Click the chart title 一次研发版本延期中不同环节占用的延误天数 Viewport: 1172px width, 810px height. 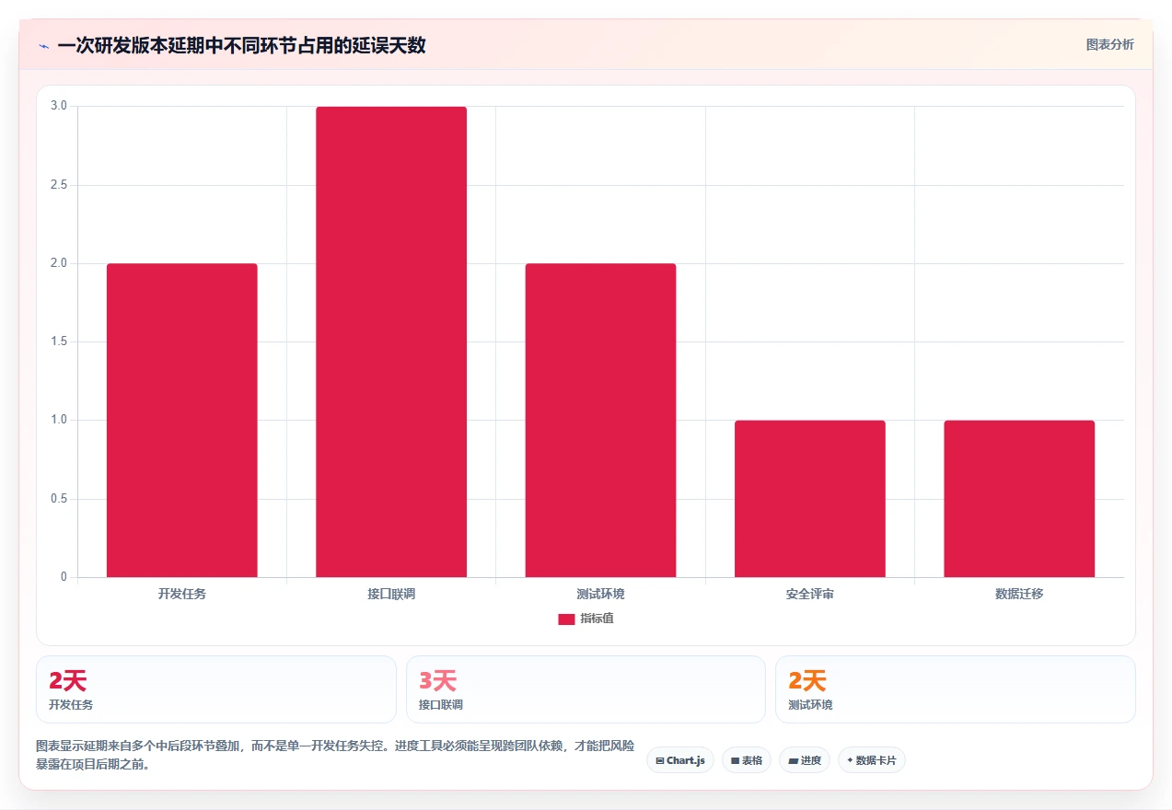[x=241, y=45]
